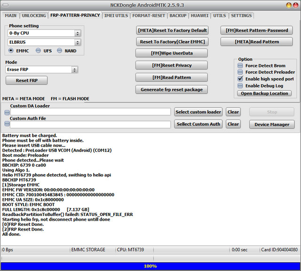Click the pill-shaped icon in the title bar
Image resolution: width=301 pixels, height=271 pixels.
click(6, 5)
